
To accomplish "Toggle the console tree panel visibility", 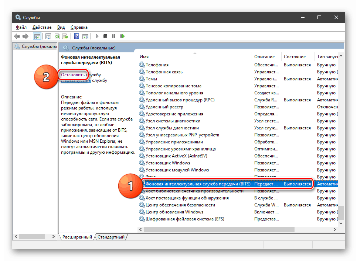I will (37, 36).
